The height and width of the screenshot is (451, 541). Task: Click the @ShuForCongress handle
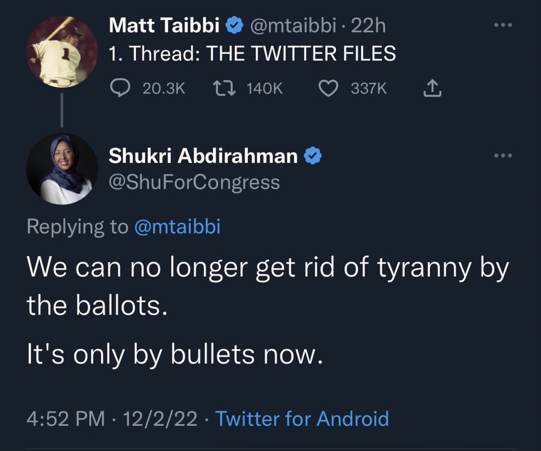(194, 182)
